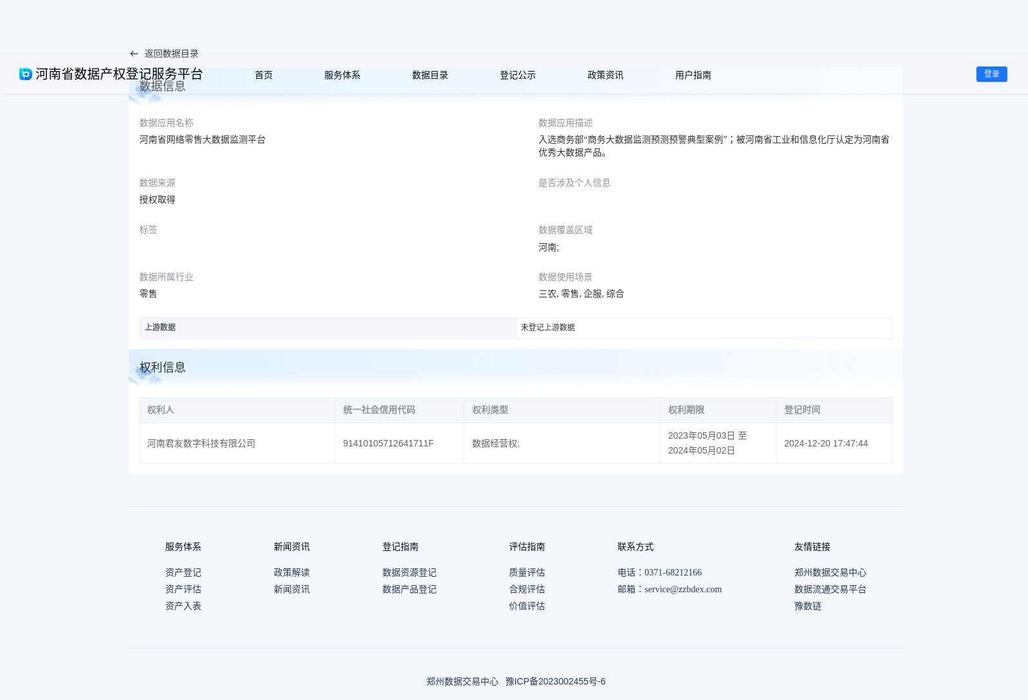Open the 数据目录 navigation menu

[x=430, y=75]
